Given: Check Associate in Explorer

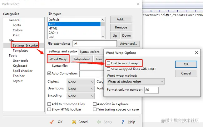Looking at the screenshot, I should click(x=95, y=104).
